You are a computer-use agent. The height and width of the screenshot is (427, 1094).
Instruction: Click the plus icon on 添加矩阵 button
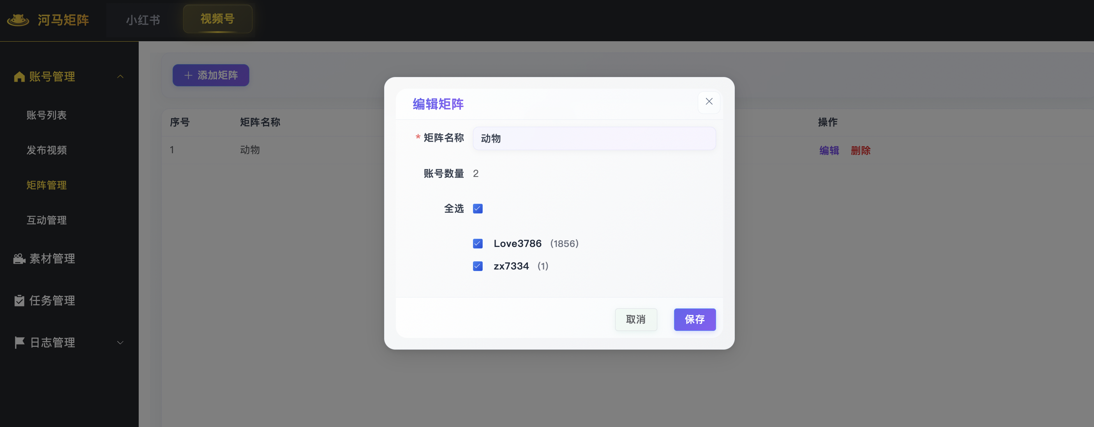click(188, 75)
